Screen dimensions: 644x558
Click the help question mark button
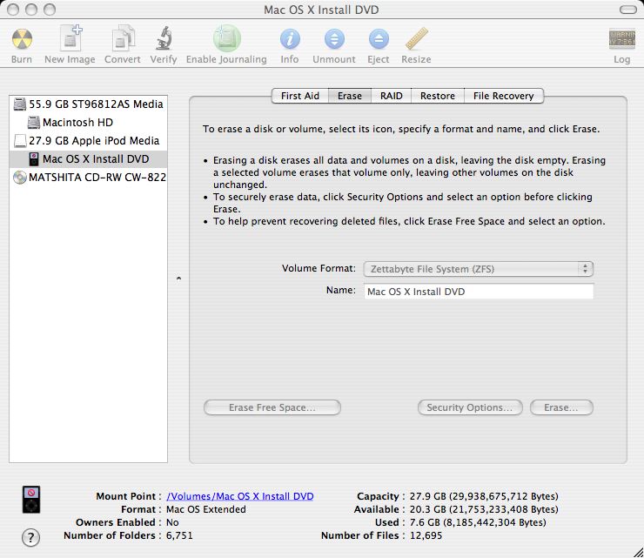[30, 537]
